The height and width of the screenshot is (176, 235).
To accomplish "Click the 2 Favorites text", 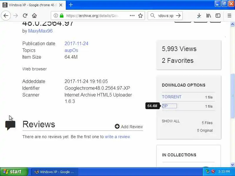I will [x=178, y=61].
